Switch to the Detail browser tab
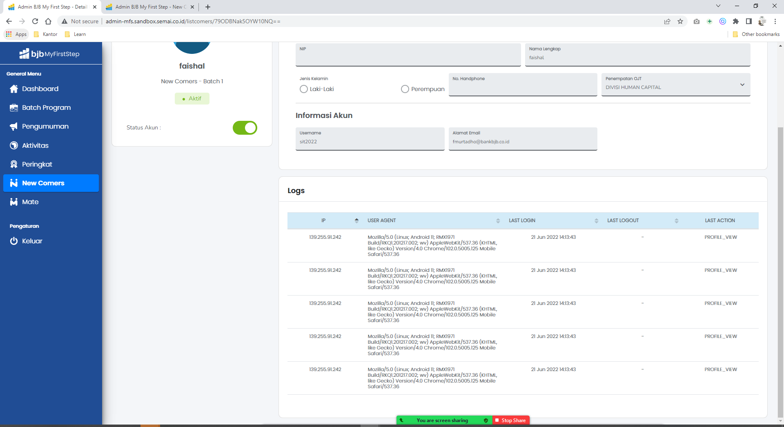This screenshot has width=784, height=427. pos(52,7)
